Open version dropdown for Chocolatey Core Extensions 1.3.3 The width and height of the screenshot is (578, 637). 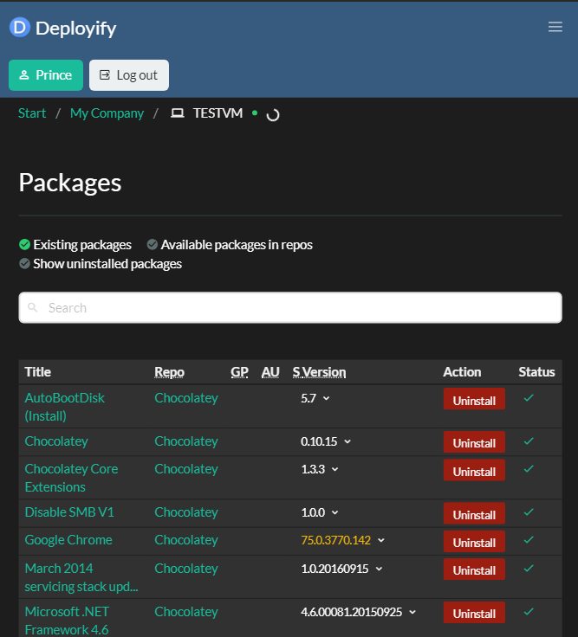(334, 469)
